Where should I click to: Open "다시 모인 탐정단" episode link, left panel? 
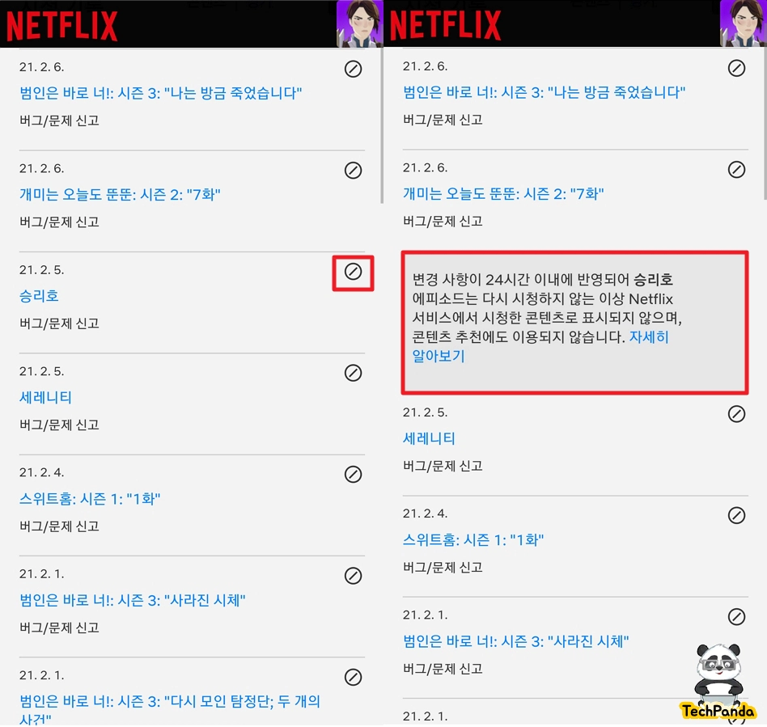pyautogui.click(x=169, y=709)
